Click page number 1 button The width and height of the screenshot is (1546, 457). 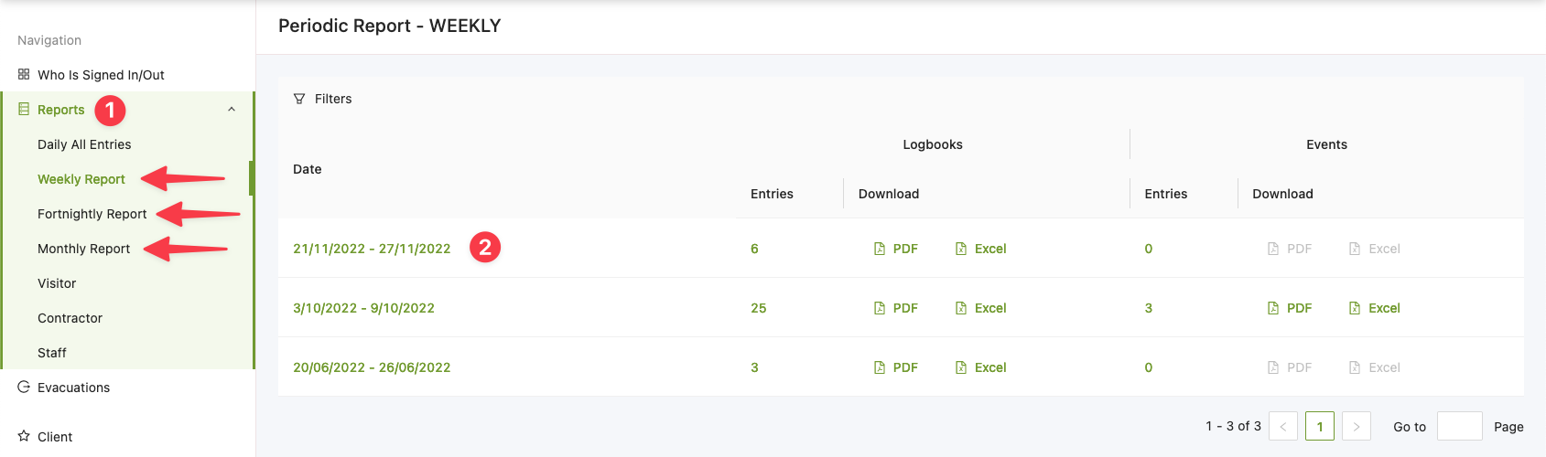[x=1320, y=427]
